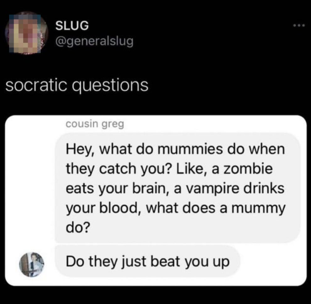Click the word 'mummies' in the message
The image size is (311, 304).
(190, 149)
